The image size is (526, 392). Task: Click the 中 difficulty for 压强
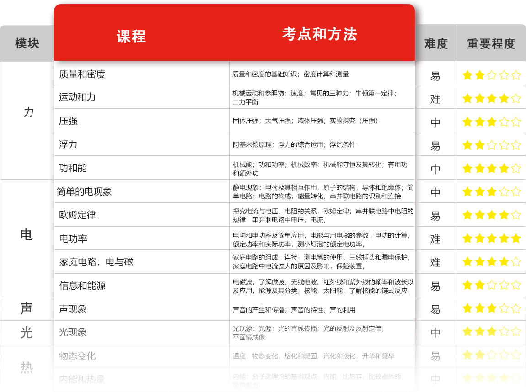pyautogui.click(x=435, y=122)
